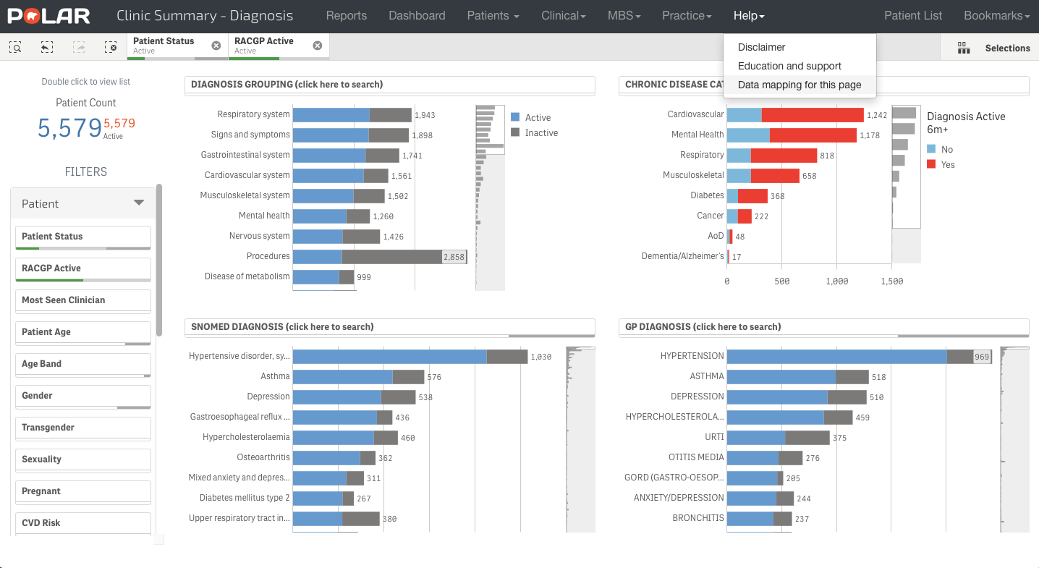Collapse the Patient filter section
The height and width of the screenshot is (568, 1039).
(138, 204)
